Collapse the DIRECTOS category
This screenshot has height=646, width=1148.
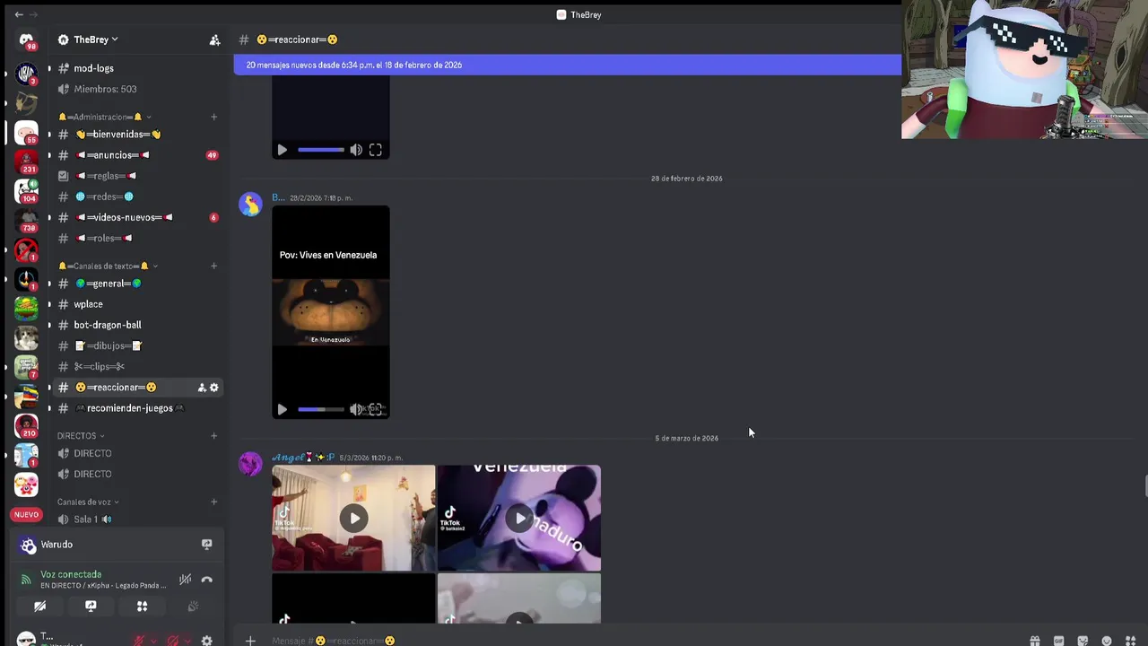(82, 435)
